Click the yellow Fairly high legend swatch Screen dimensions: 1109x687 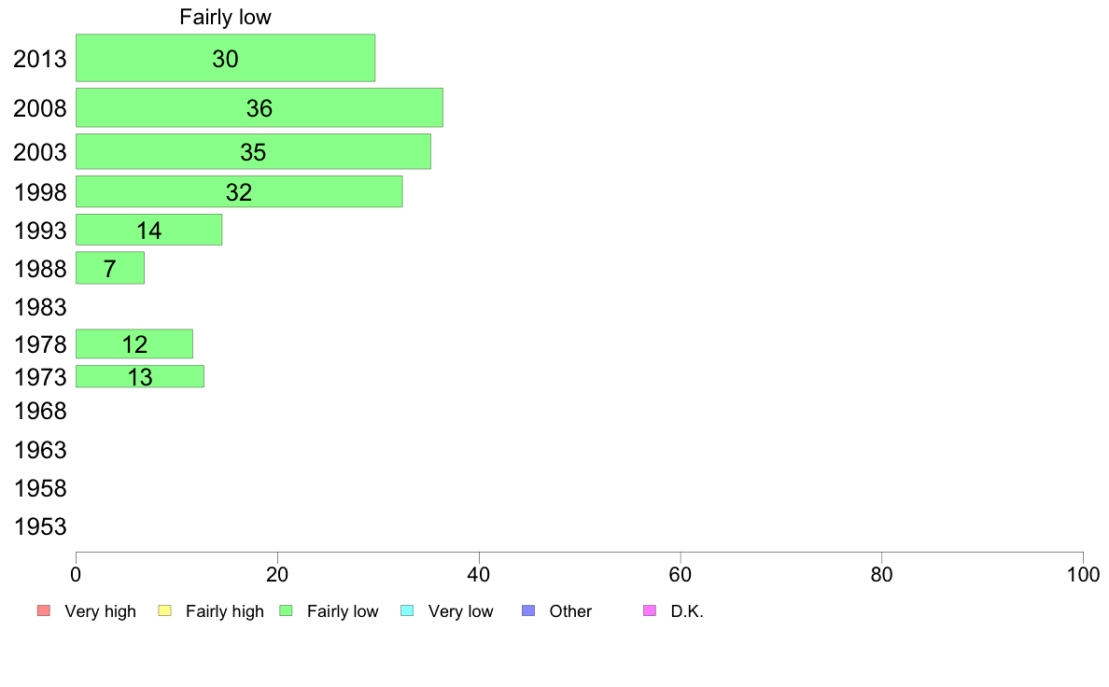pyautogui.click(x=165, y=610)
